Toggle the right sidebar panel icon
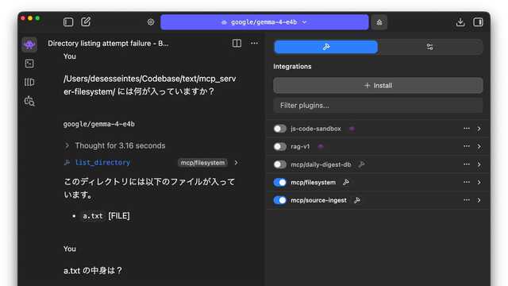 click(x=478, y=22)
